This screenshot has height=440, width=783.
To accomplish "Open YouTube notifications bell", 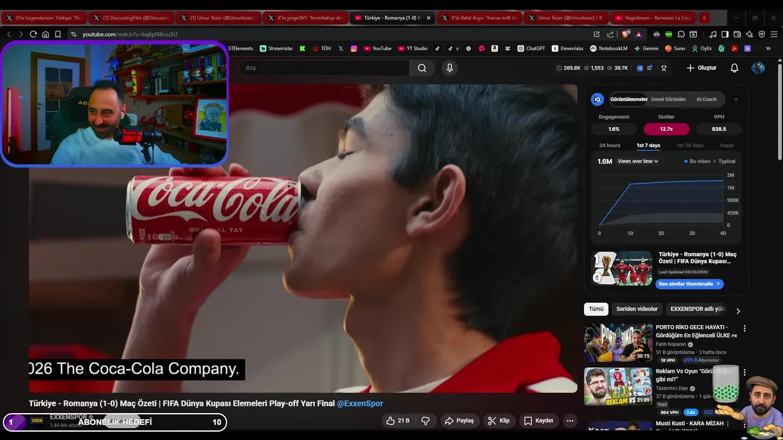I will [734, 68].
